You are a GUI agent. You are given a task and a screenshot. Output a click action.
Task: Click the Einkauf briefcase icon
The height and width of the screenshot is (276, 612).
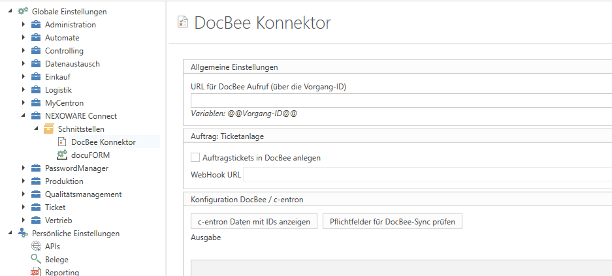pos(36,77)
